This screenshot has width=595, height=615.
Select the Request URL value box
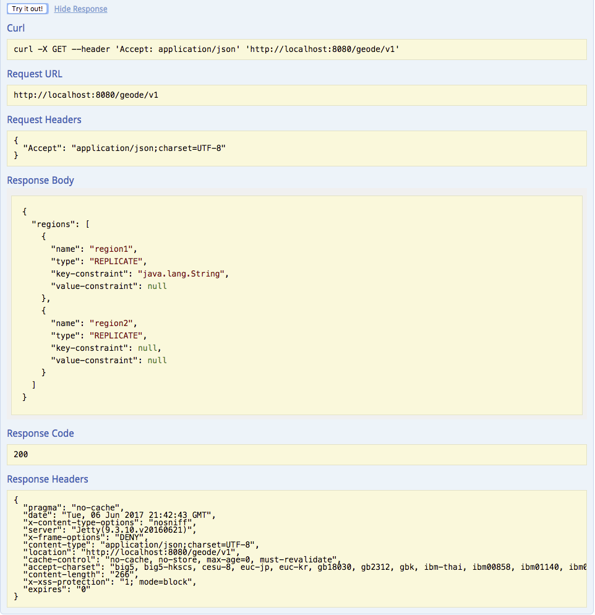pyautogui.click(x=296, y=95)
